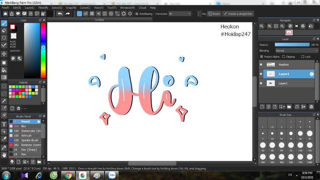Select the Eraser tool
320x180 pixels.
point(4,31)
